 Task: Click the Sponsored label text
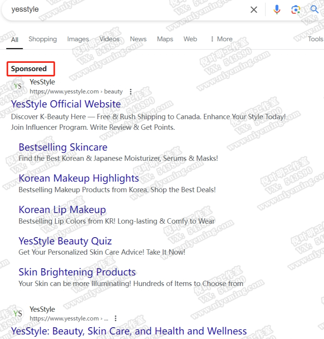point(29,69)
